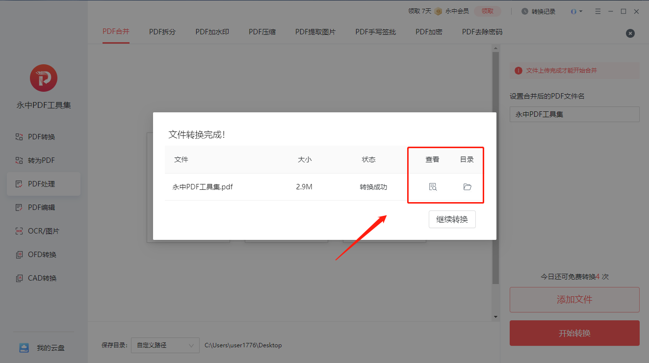
Task: Click the 今日还可免费转换4次 notice
Action: click(x=574, y=277)
